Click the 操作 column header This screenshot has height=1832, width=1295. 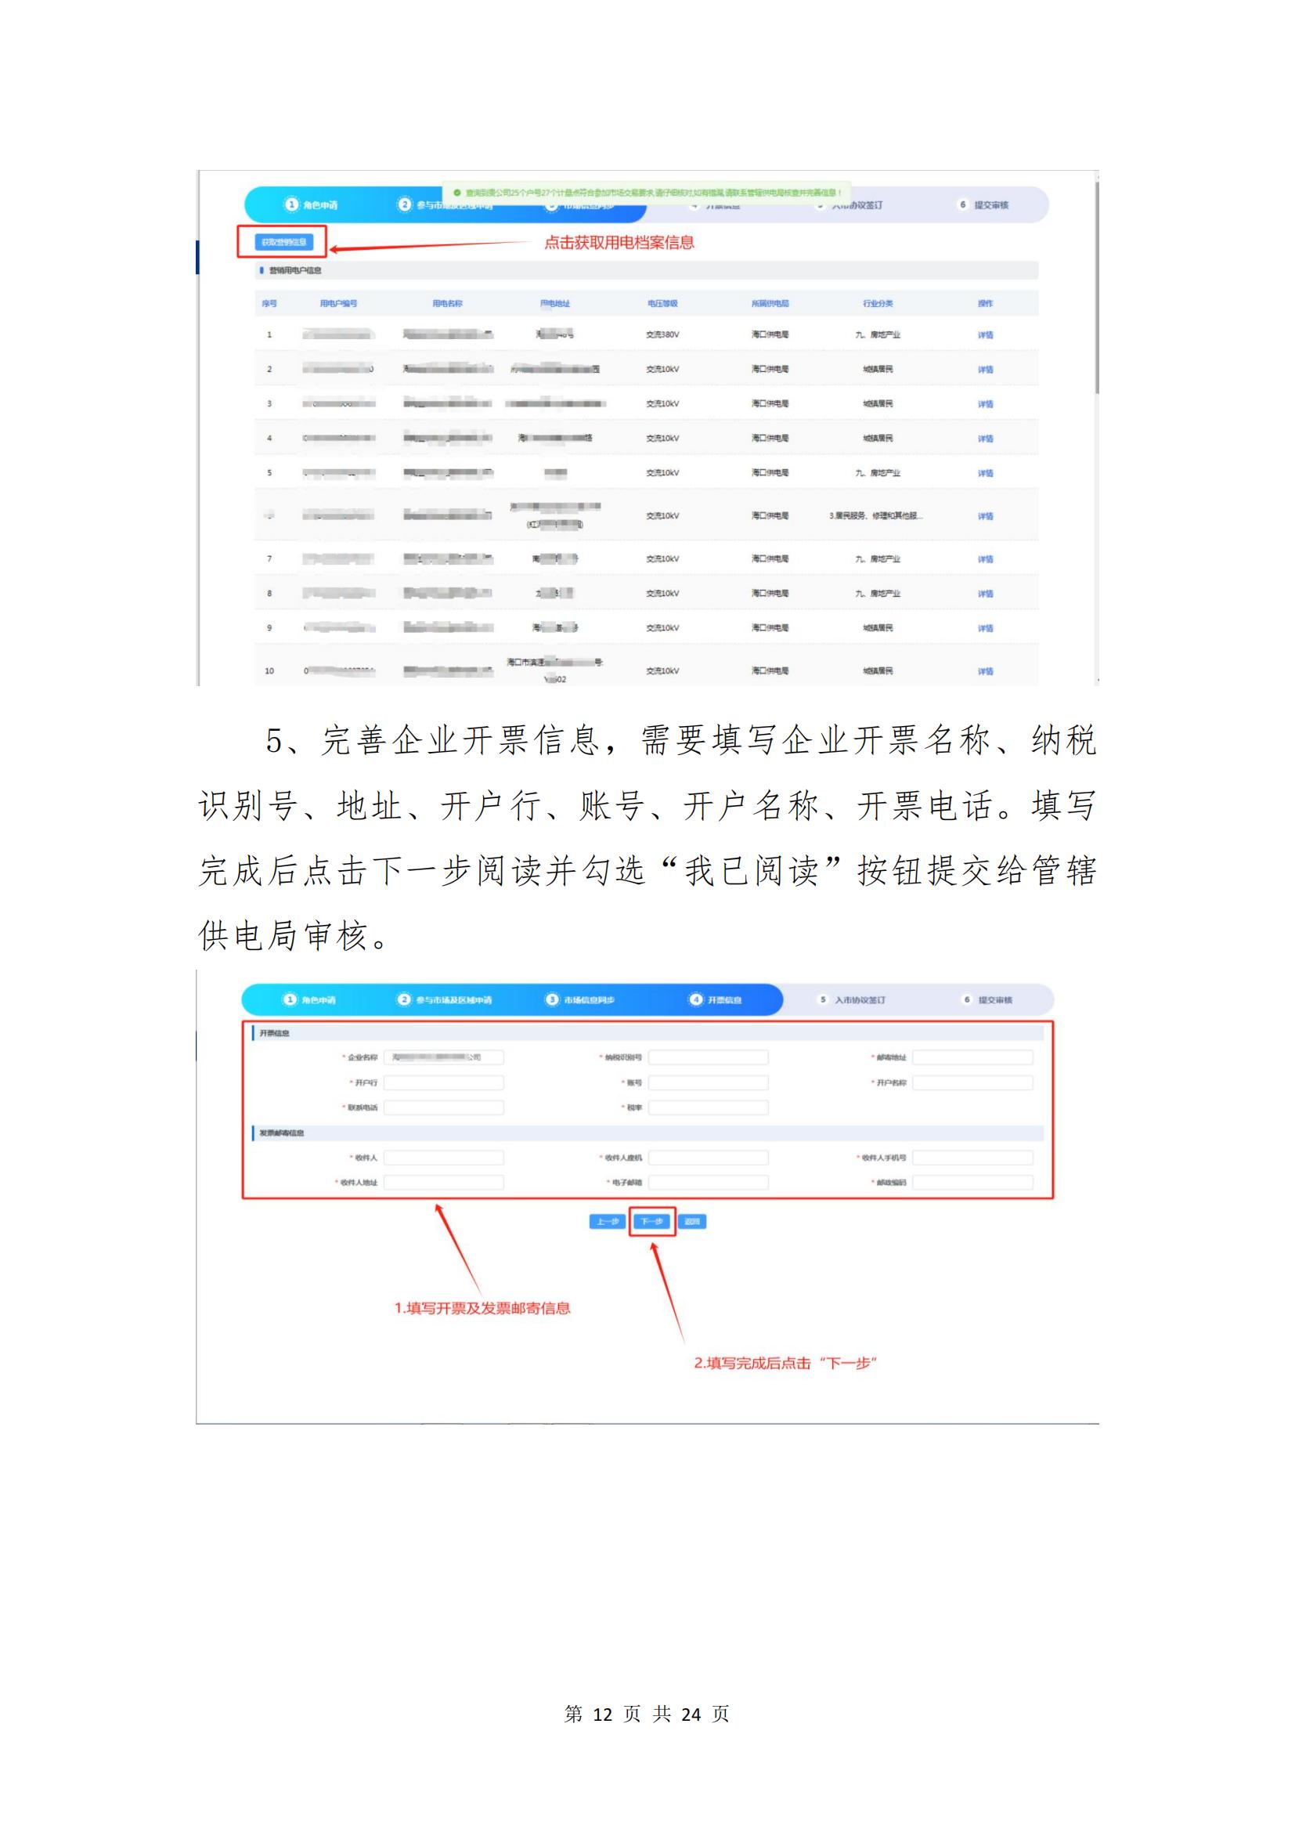pyautogui.click(x=986, y=304)
